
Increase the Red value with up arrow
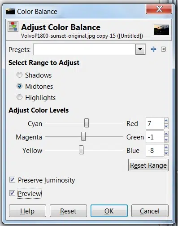coord(166,120)
